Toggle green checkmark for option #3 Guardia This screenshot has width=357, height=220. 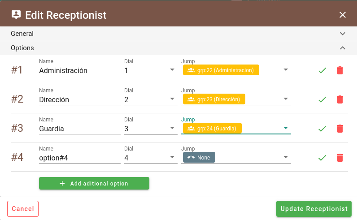322,129
